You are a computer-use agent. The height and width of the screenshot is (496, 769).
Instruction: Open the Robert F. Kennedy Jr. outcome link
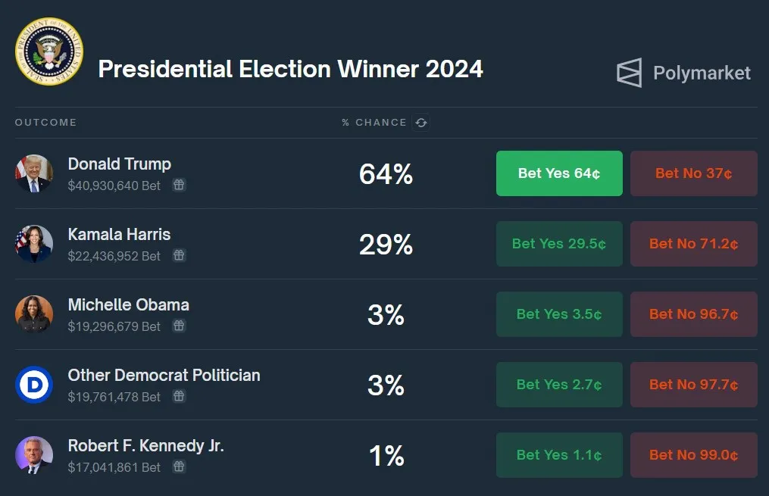[145, 445]
